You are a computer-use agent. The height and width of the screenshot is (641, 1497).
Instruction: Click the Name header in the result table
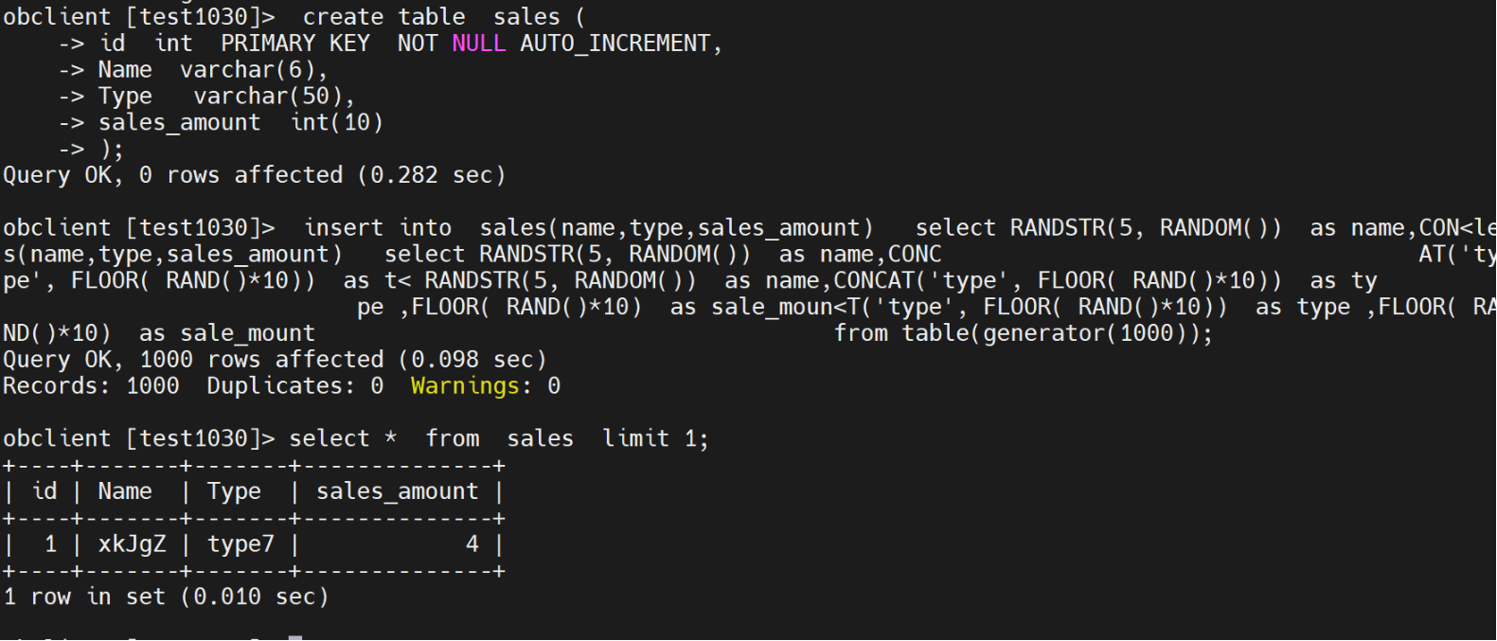(125, 491)
